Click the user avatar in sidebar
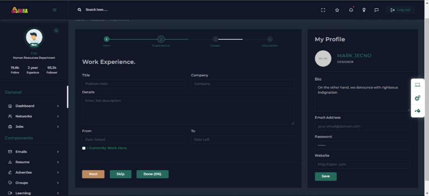This screenshot has height=196, width=429. [x=34, y=37]
